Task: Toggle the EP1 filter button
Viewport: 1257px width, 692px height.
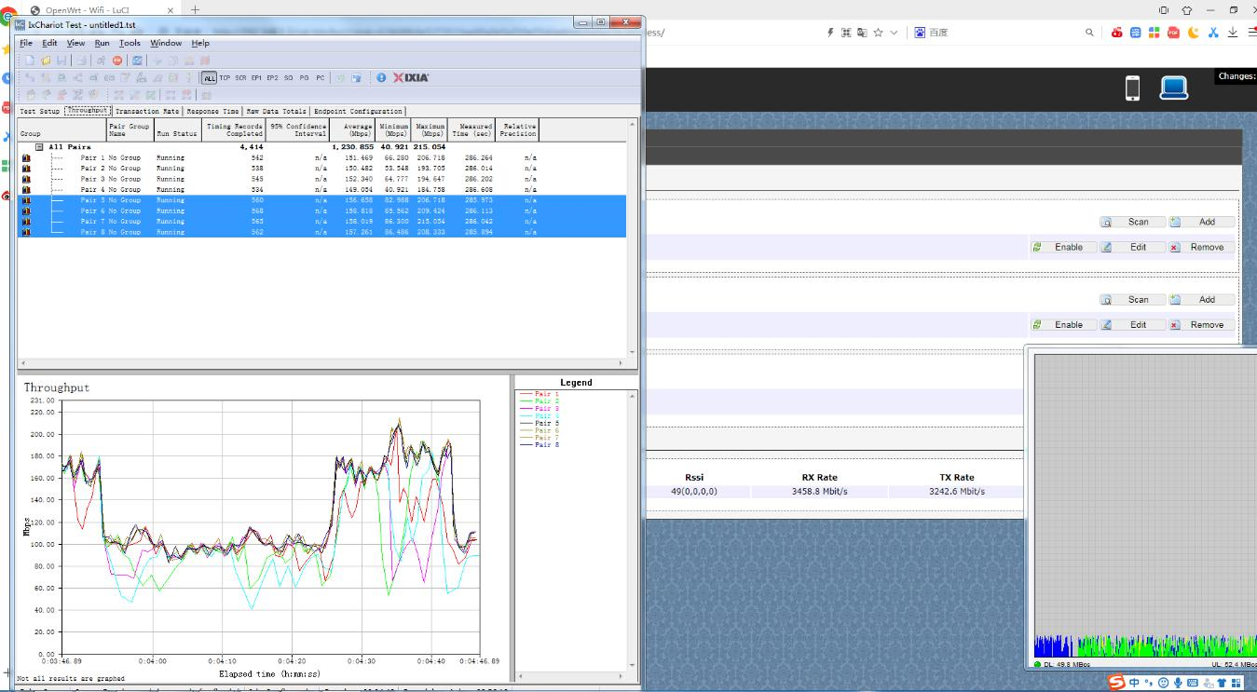Action: point(256,78)
